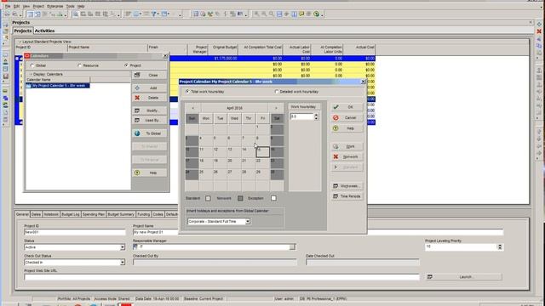The image size is (545, 306).
Task: Open Help in the Project Calendar dialog
Action: pos(347,128)
